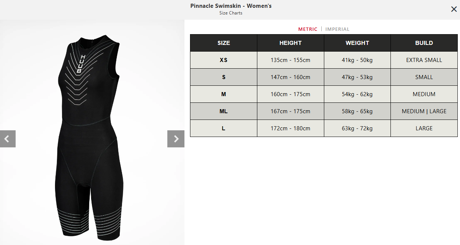Image resolution: width=460 pixels, height=245 pixels.
Task: Select the Metric units tab
Action: [x=308, y=29]
